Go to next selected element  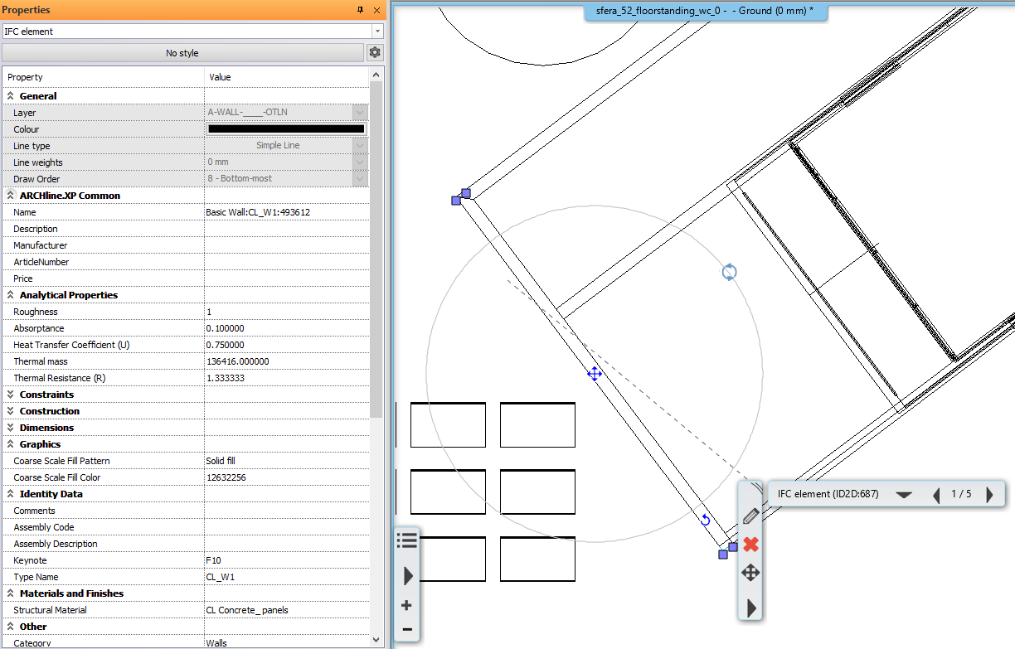[x=989, y=495]
